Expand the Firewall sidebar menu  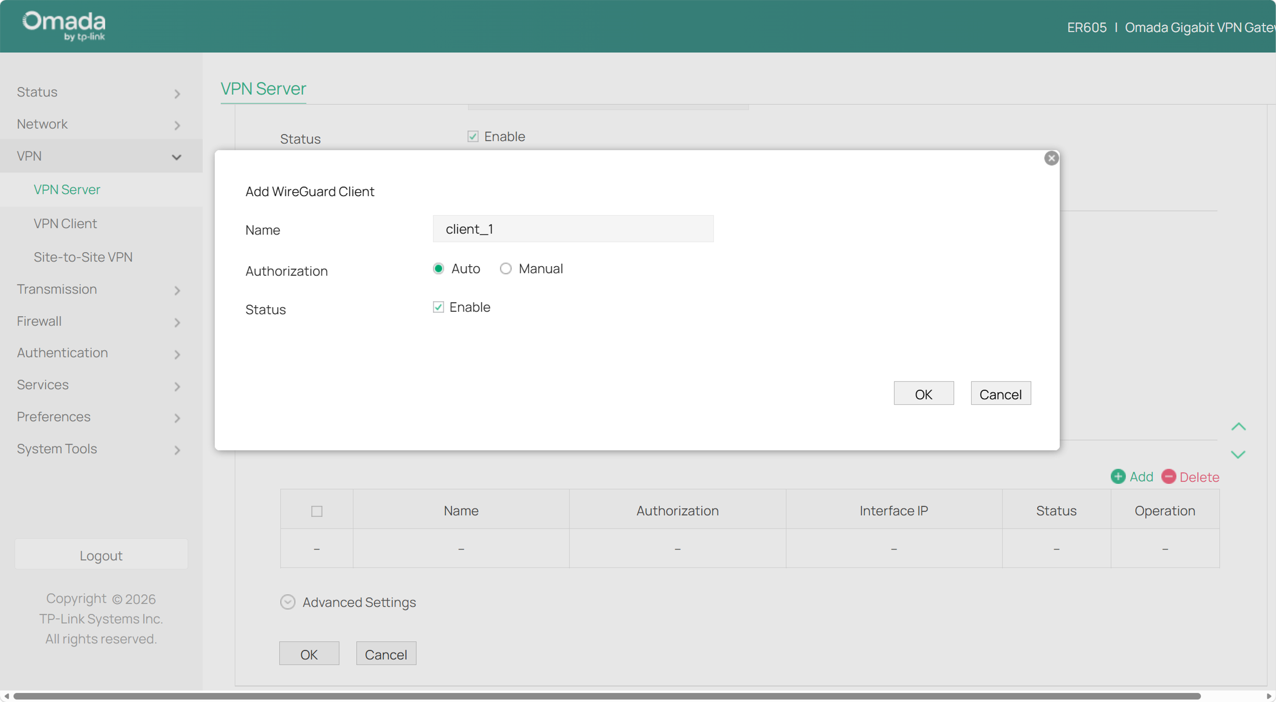101,321
